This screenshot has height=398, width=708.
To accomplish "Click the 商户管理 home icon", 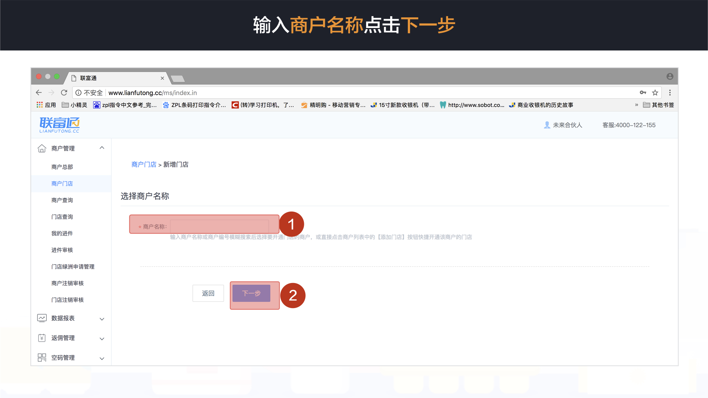I will tap(42, 148).
